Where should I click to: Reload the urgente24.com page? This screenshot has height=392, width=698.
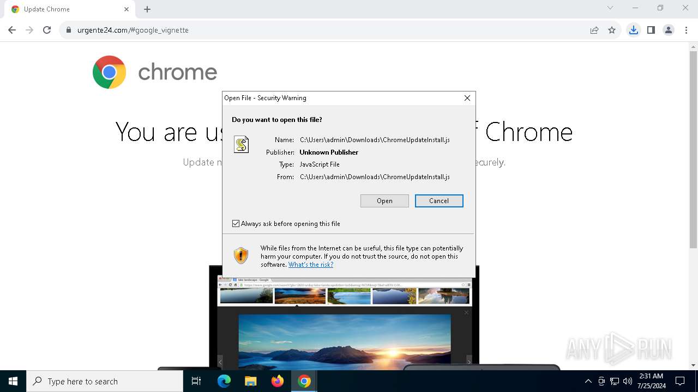point(47,30)
